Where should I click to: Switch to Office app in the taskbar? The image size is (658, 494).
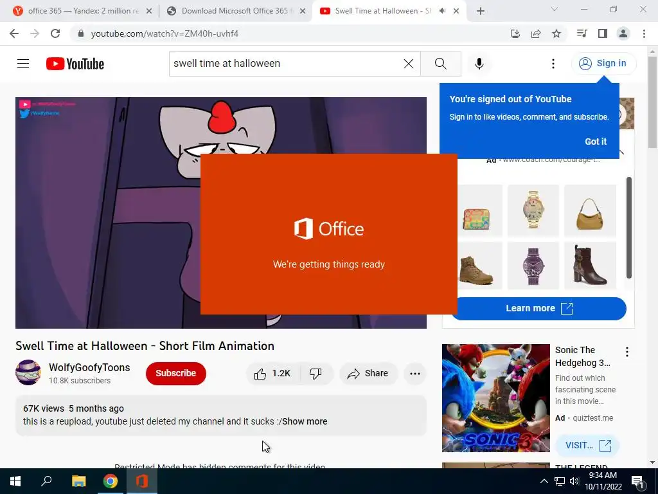tap(142, 481)
